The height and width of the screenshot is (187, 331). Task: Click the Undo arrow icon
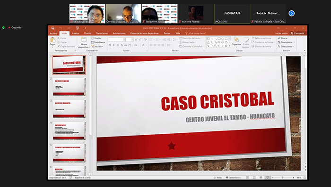(x=61, y=28)
